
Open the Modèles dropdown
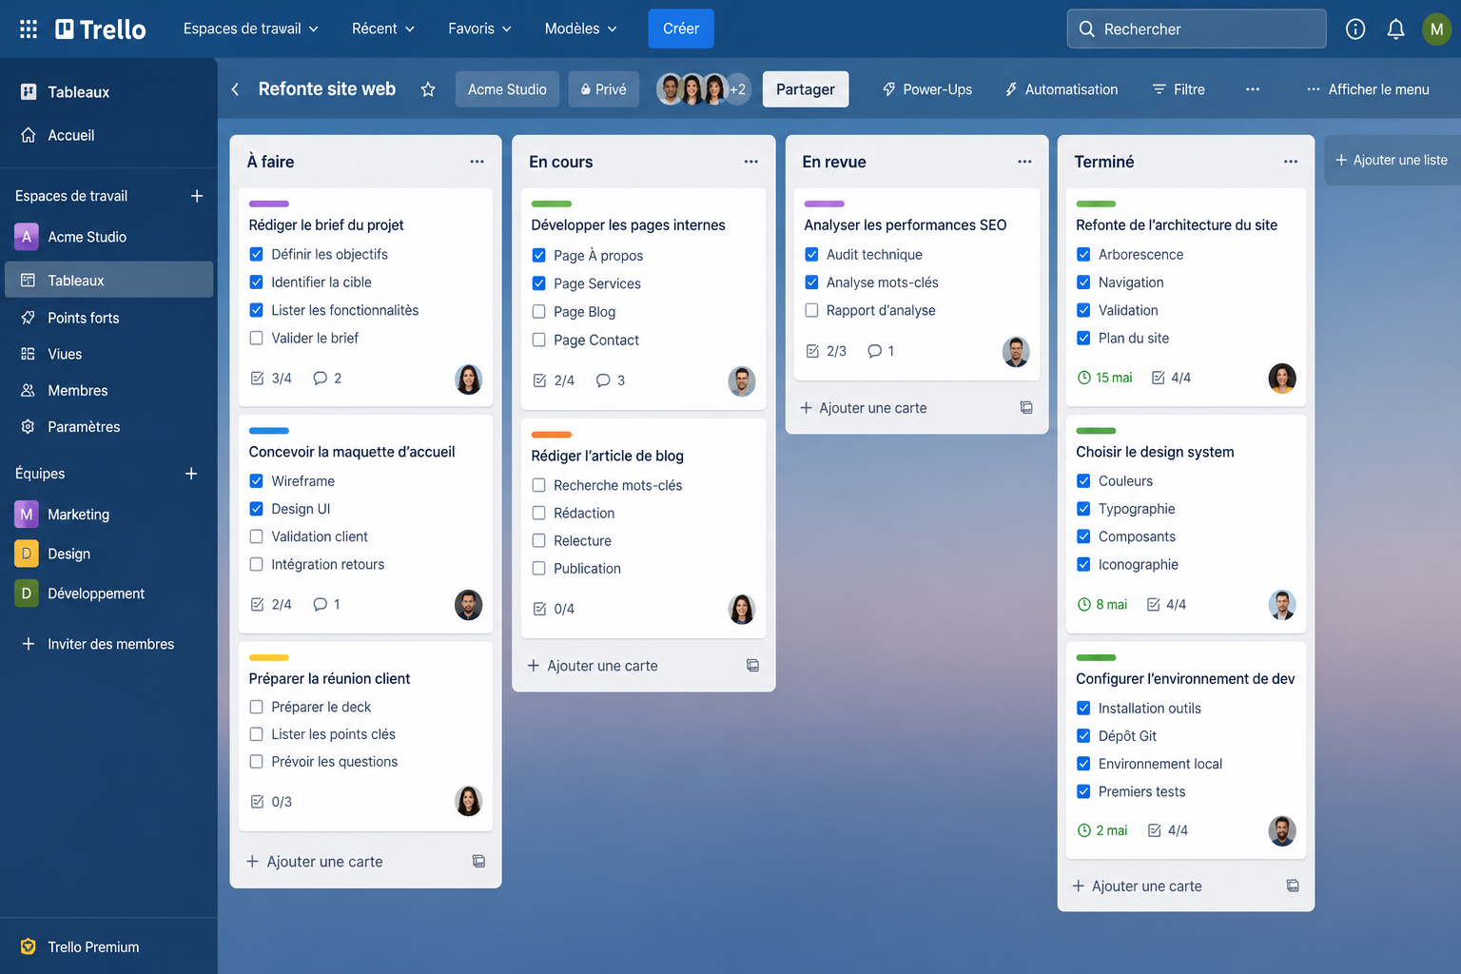[x=580, y=29]
